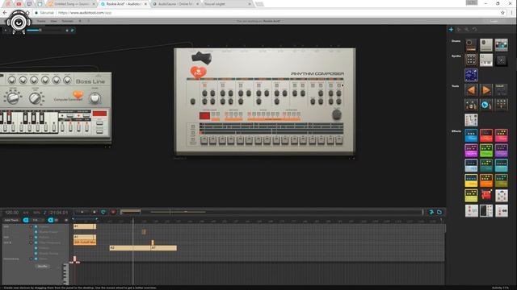Toggle the cyan dot on the A2 clip row
The width and height of the screenshot is (517, 290).
pos(36,248)
